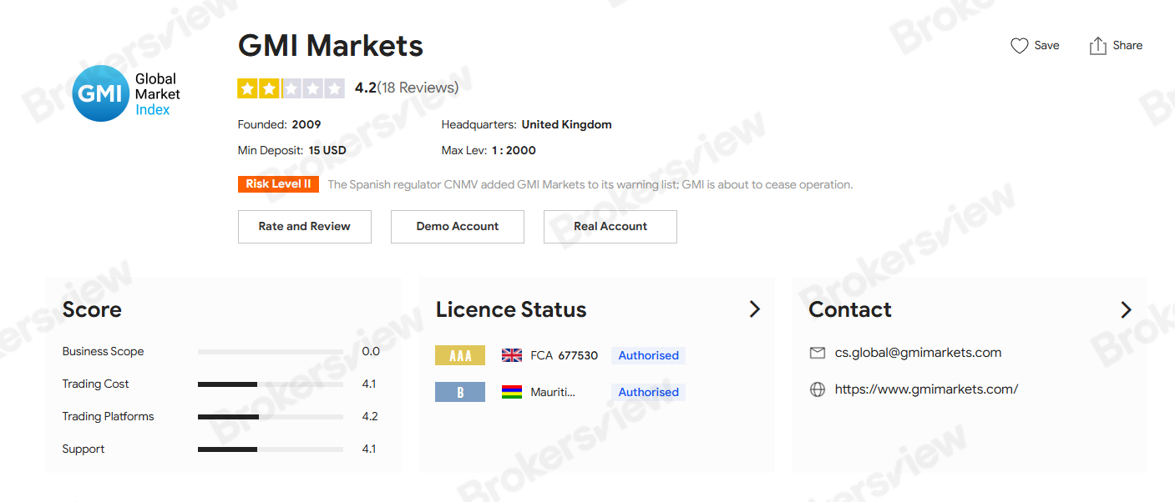Click the GMI Global Market Index logo
Viewport: 1175px width, 502px height.
coord(125,93)
